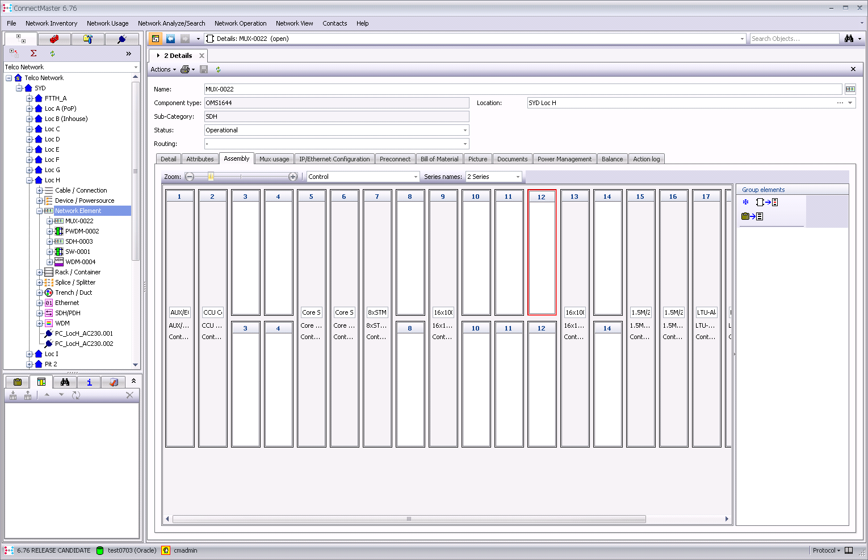
Task: Click the Location ellipsis button
Action: click(x=840, y=103)
